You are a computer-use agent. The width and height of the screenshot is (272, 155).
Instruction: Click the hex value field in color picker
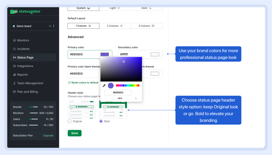click(118, 92)
